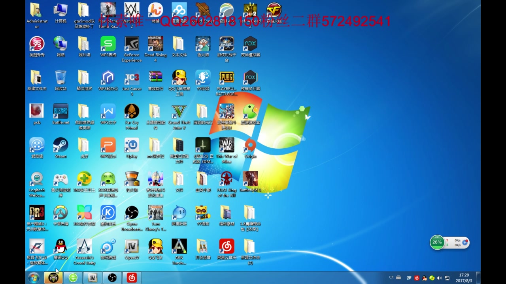Select the YY语音 raccoon icon
Screen dimensions: 506x284
click(203, 215)
